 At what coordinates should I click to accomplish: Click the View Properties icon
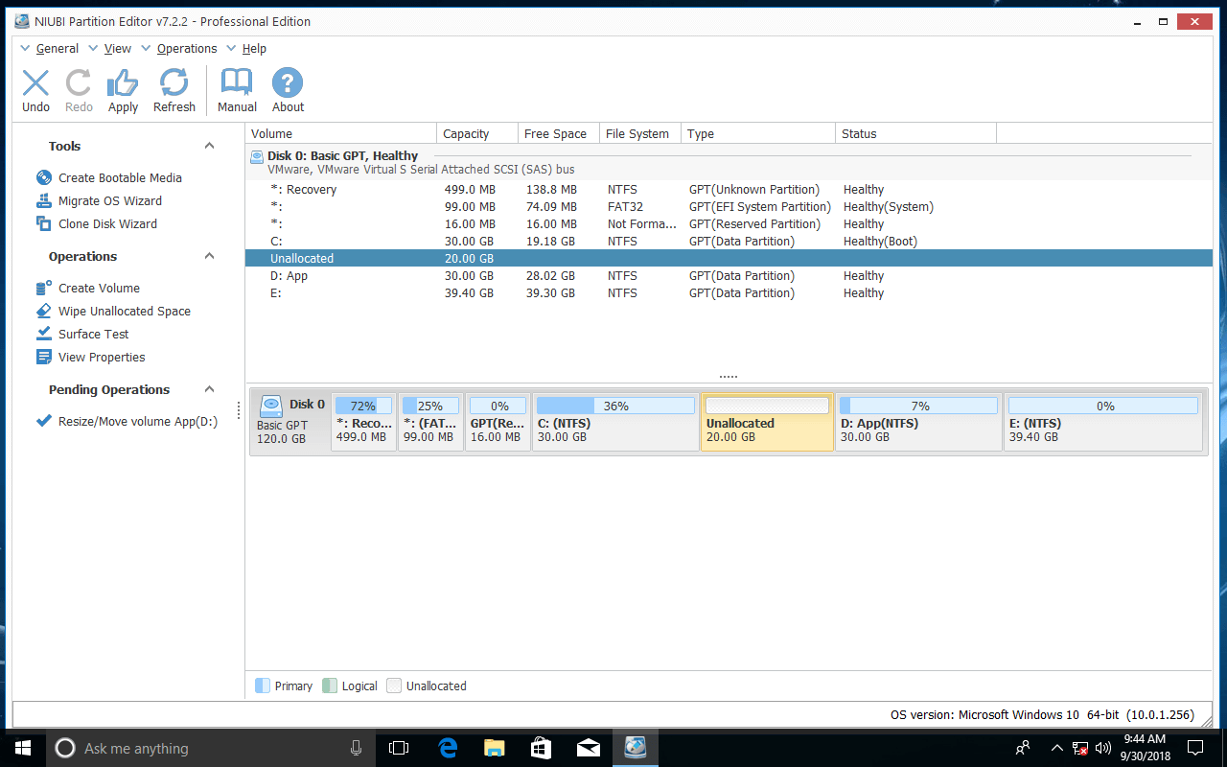tap(43, 357)
